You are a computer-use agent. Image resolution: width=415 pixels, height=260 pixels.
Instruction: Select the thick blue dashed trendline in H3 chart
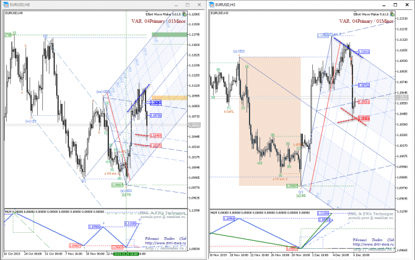pyautogui.click(x=348, y=48)
